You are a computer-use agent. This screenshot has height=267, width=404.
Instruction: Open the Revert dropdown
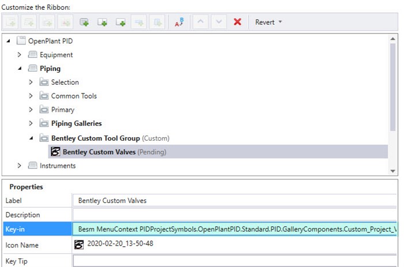268,22
